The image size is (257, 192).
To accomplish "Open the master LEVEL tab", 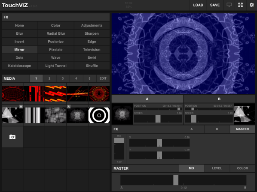I will 217,168.
